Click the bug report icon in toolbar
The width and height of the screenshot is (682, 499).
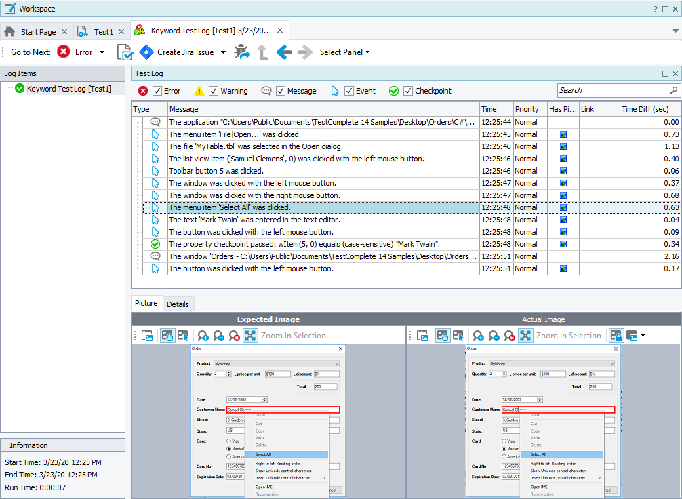(242, 52)
